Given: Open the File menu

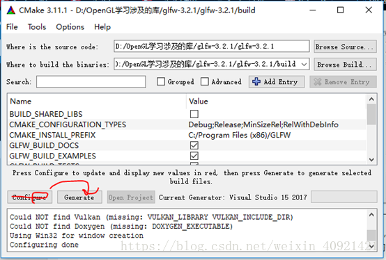Looking at the screenshot, I should click(12, 26).
